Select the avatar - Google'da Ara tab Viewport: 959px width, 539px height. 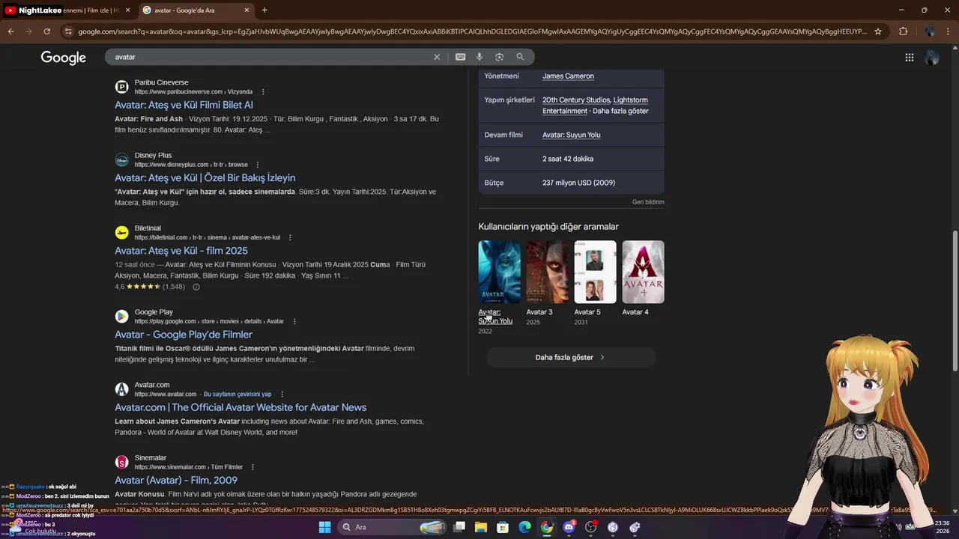click(196, 10)
